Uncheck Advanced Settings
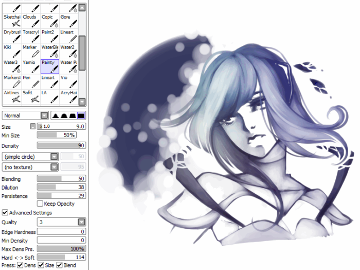This screenshot has height=270, width=360. (x=5, y=212)
